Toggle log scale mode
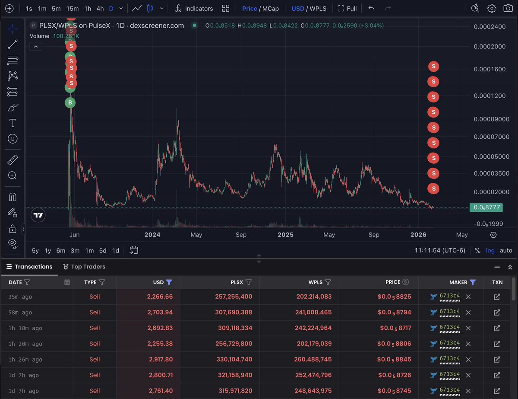Image resolution: width=518 pixels, height=399 pixels. pyautogui.click(x=490, y=251)
